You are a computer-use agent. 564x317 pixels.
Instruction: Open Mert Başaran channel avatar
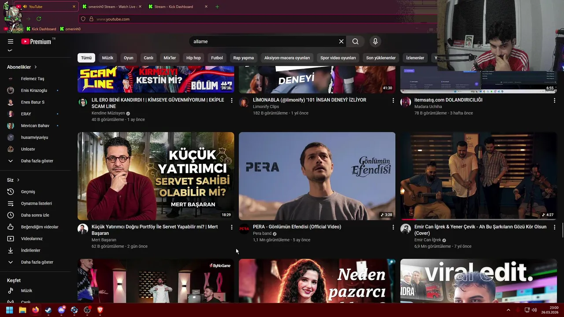click(x=83, y=229)
